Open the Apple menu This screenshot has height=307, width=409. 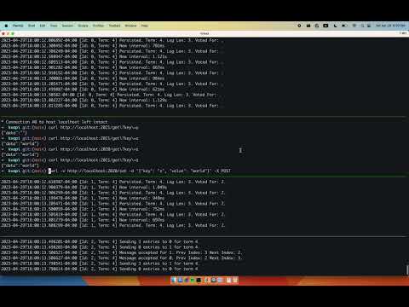[6, 26]
